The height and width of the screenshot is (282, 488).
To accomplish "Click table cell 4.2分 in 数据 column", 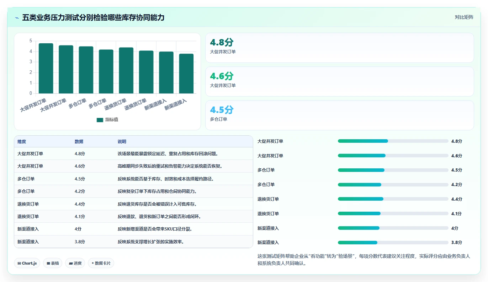I will point(80,191).
